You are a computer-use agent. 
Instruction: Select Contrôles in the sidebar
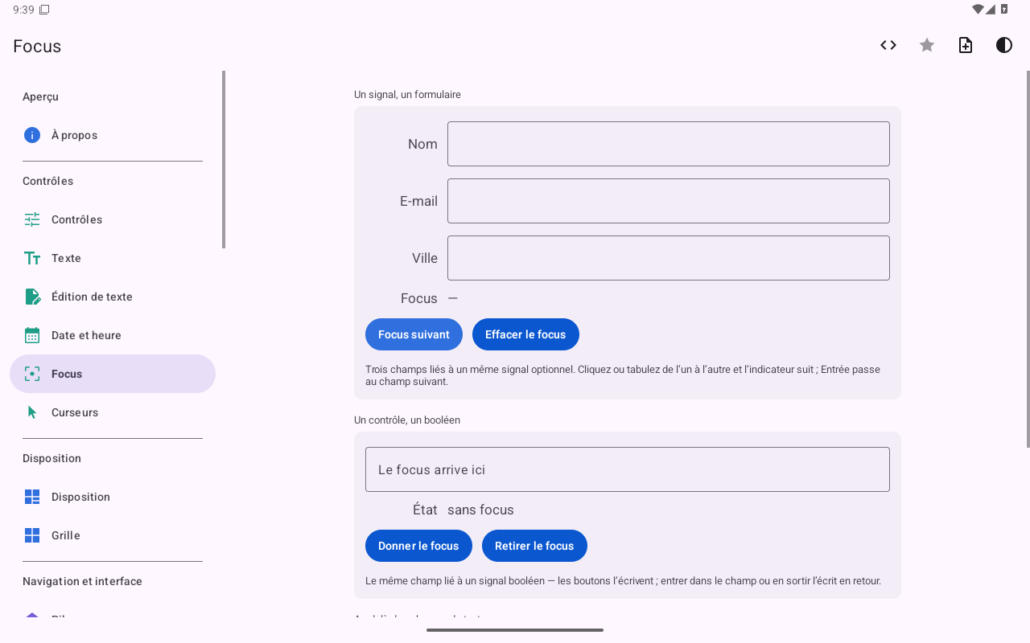pyautogui.click(x=113, y=219)
